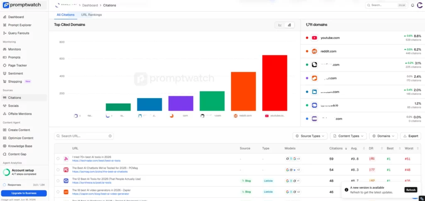
Task: Open the user profile avatar
Action: pyautogui.click(x=420, y=5)
